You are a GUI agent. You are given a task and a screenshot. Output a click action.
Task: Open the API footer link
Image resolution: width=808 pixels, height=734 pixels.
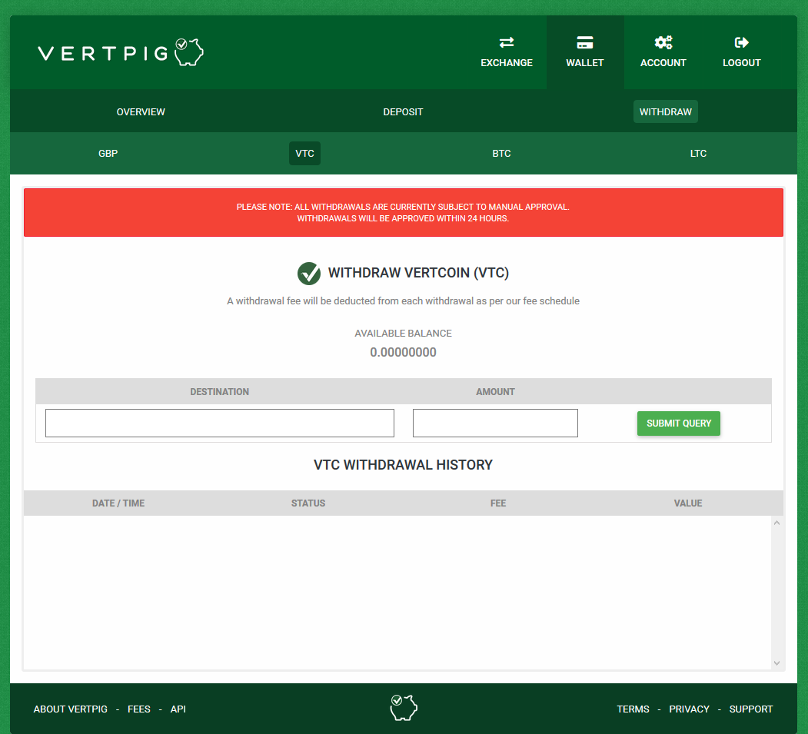point(178,709)
